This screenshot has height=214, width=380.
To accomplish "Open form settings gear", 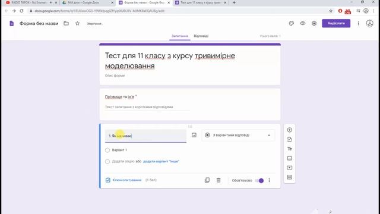I will (314, 23).
